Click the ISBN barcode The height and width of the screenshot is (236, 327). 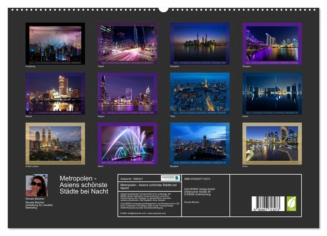pos(267,203)
